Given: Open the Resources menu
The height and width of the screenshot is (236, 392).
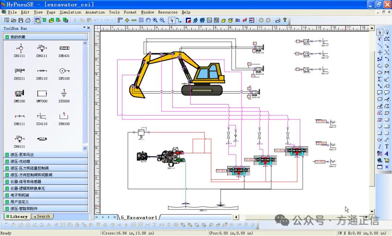Looking at the screenshot, I should pos(167,12).
